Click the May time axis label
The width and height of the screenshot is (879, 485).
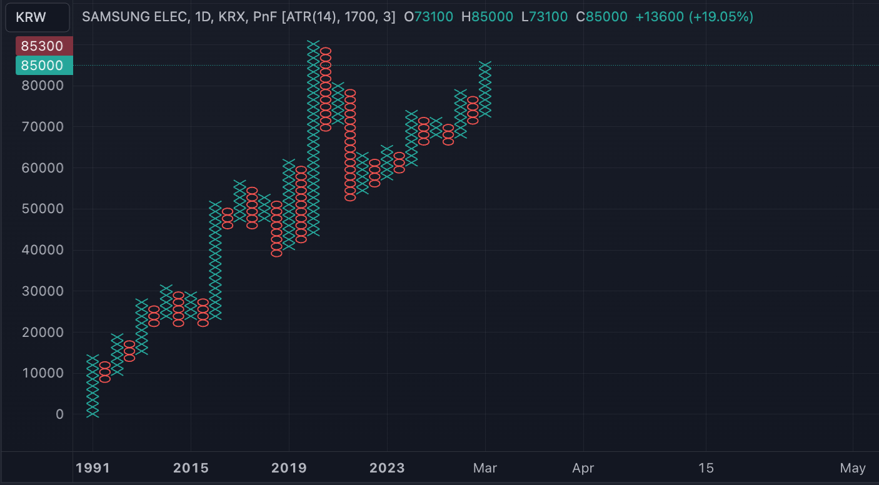tap(853, 467)
